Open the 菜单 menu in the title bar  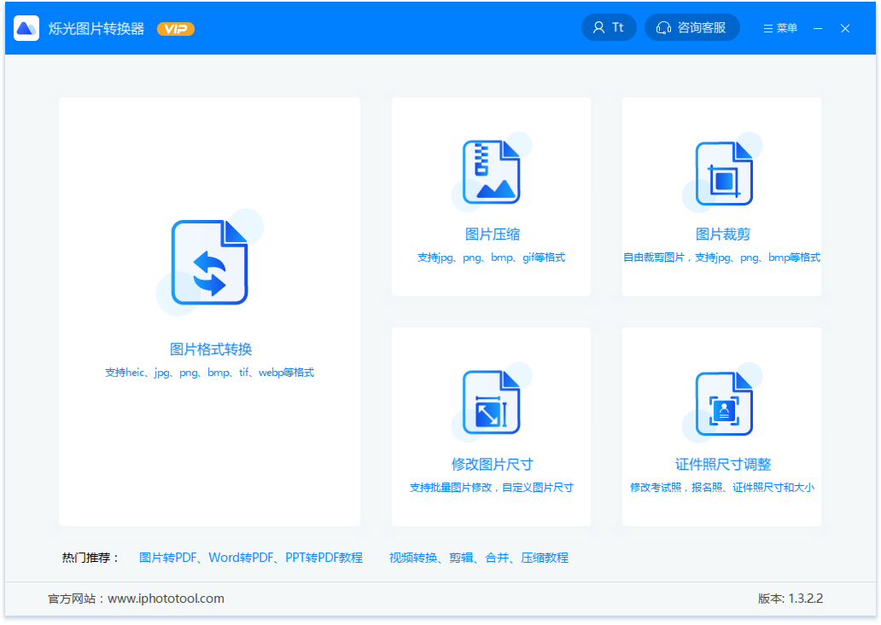[779, 27]
